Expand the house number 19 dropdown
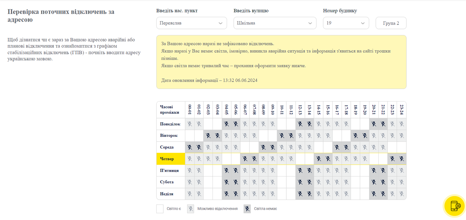Image resolution: width=466 pixels, height=220 pixels. (x=346, y=23)
